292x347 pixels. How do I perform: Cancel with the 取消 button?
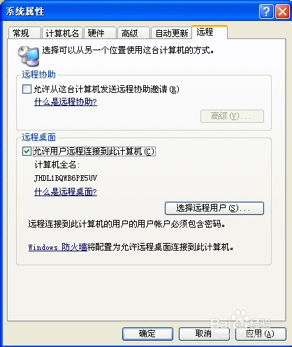204,334
